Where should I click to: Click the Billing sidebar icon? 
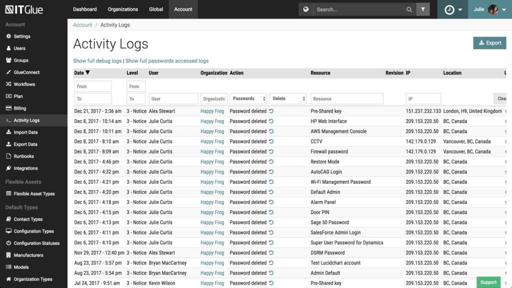(8, 108)
